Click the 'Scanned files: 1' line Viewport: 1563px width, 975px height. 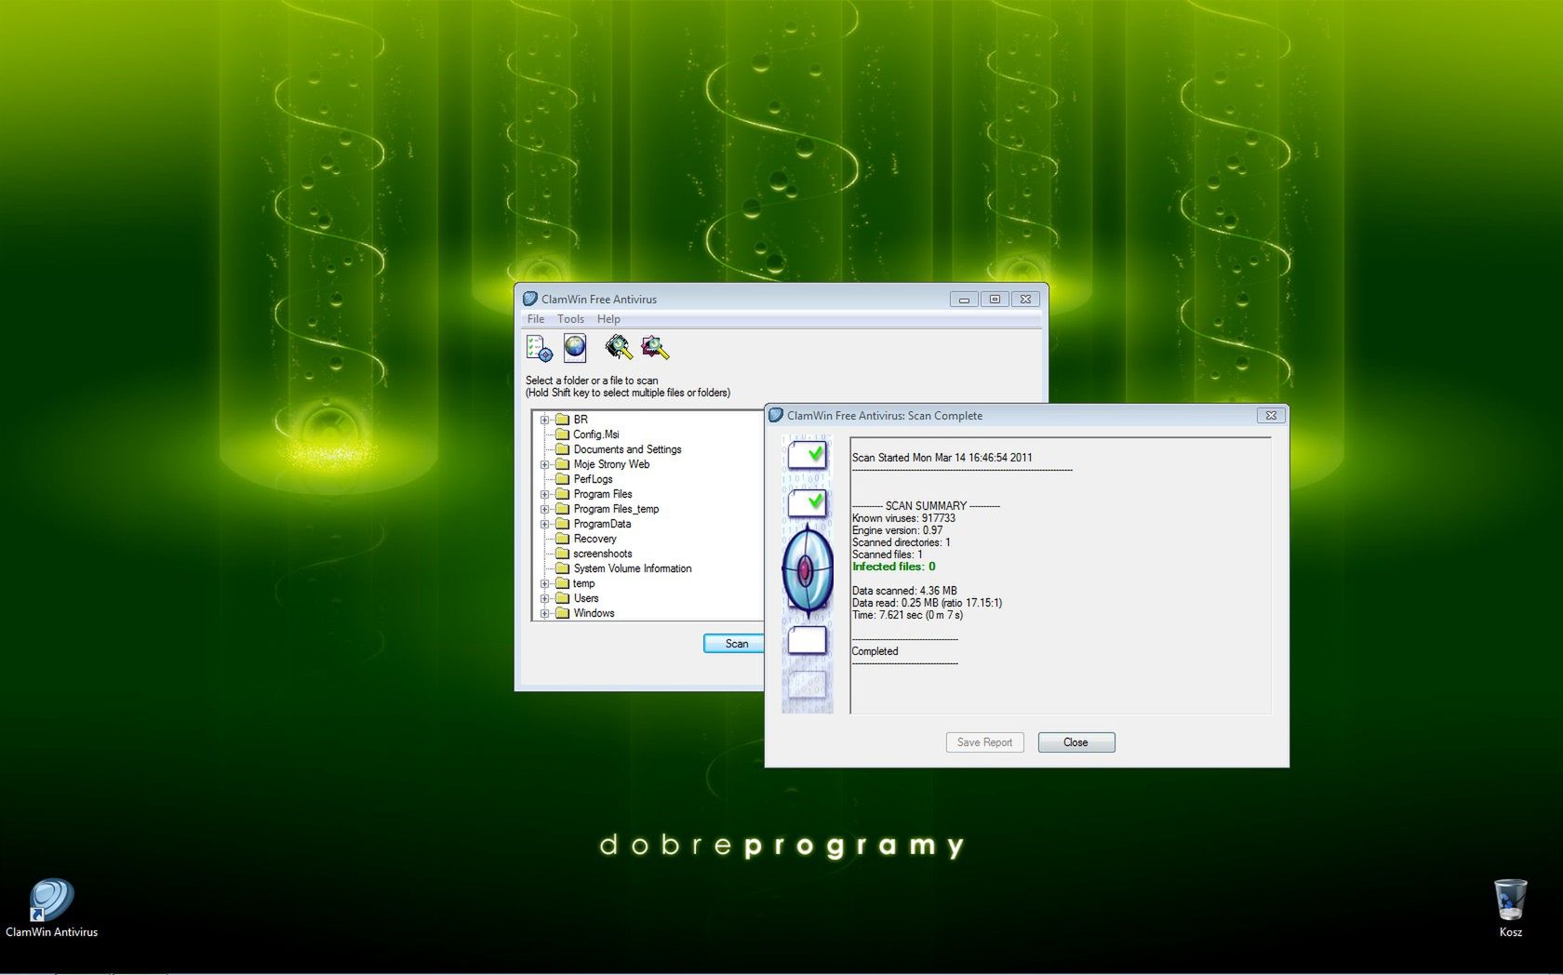pyautogui.click(x=888, y=554)
